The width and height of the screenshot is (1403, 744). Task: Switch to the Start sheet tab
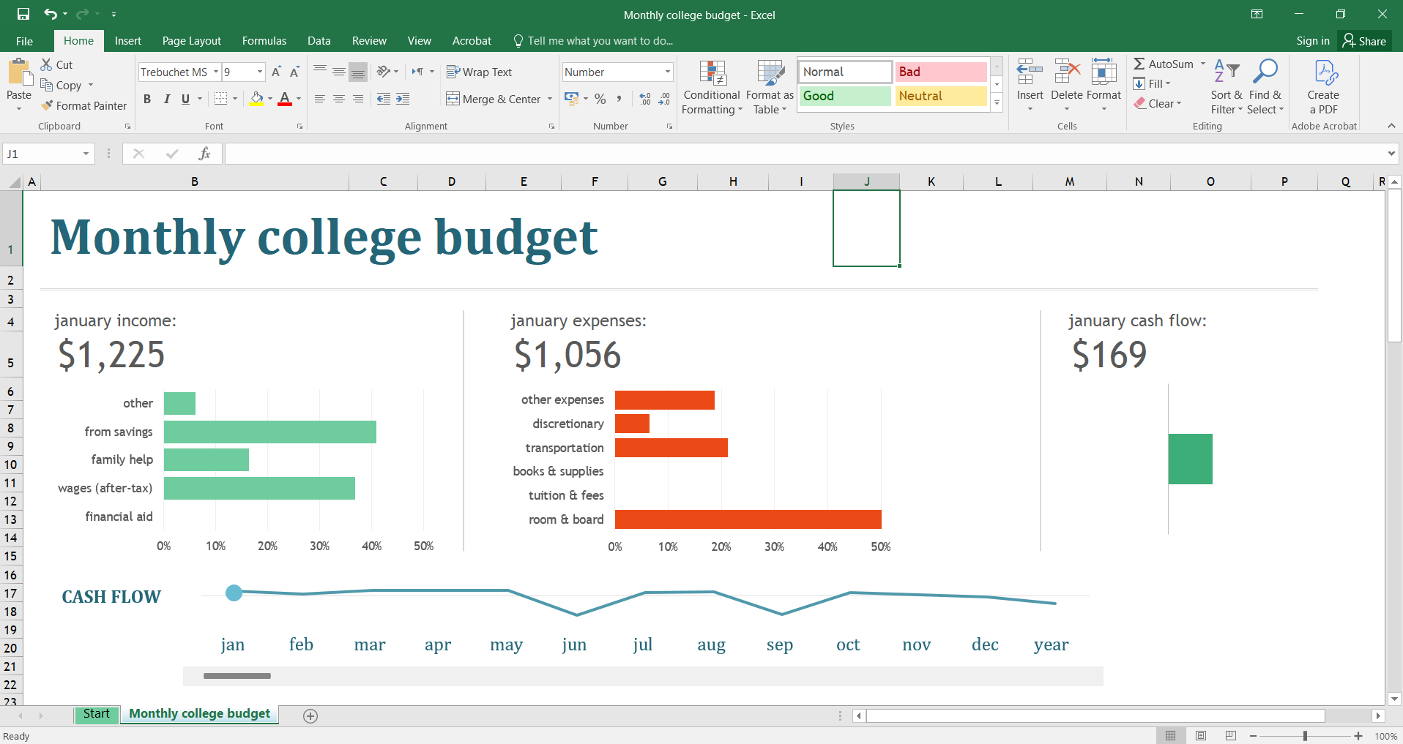click(x=96, y=714)
